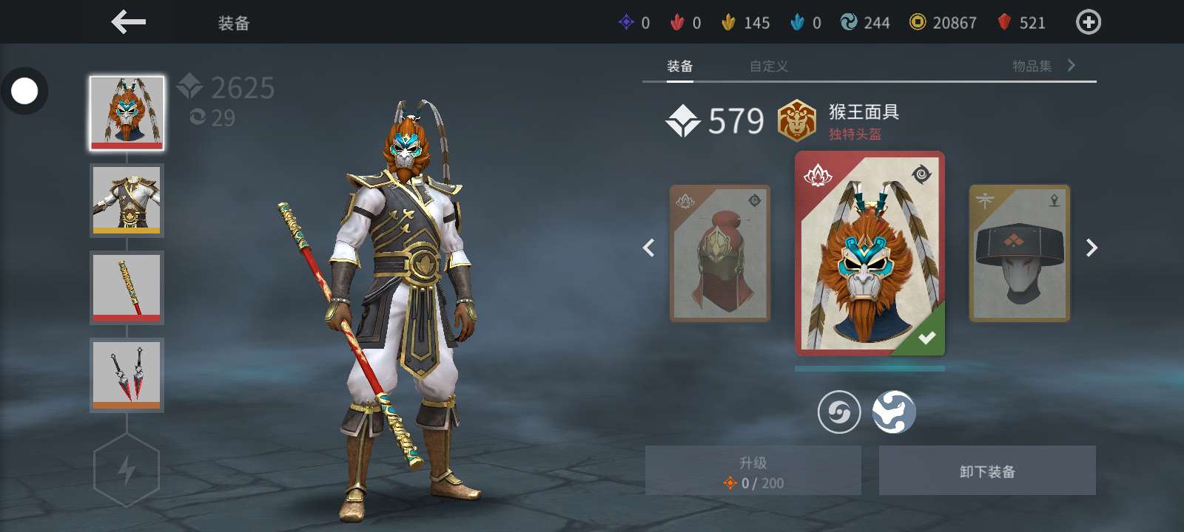The width and height of the screenshot is (1184, 532).
Task: Select the armor equipment slot thumbnail
Action: tap(127, 200)
